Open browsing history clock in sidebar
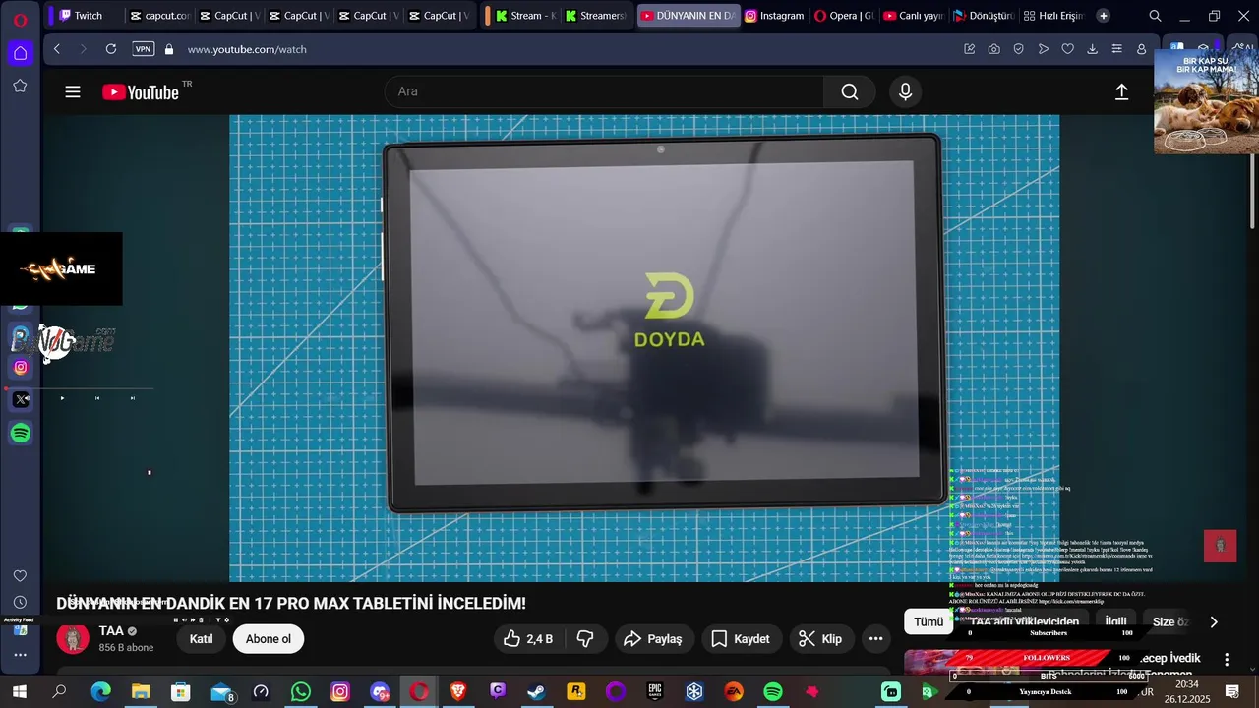Screen dimensions: 1259x708 tap(20, 602)
